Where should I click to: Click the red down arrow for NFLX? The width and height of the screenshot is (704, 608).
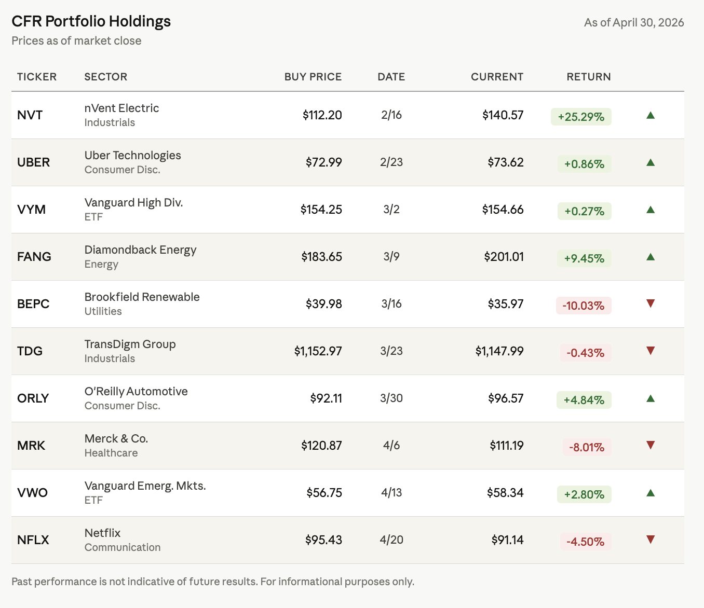(x=651, y=540)
